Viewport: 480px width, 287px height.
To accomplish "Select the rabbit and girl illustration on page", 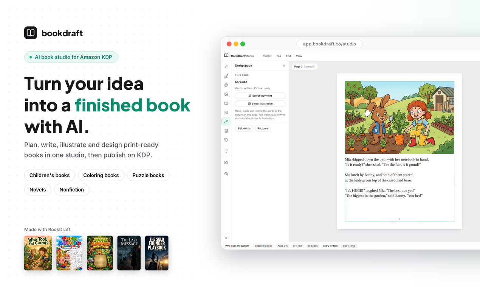I will pos(399,117).
